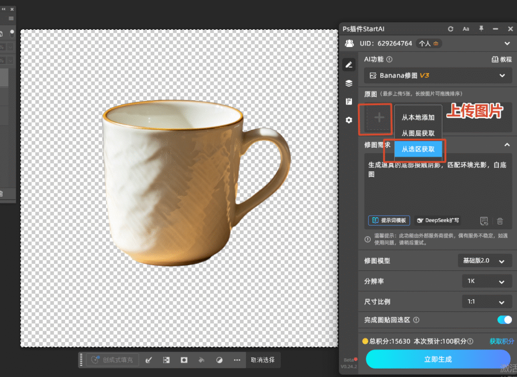Image resolution: width=517 pixels, height=377 pixels.
Task: Open the 提示词模板 prompt templates
Action: [x=389, y=220]
